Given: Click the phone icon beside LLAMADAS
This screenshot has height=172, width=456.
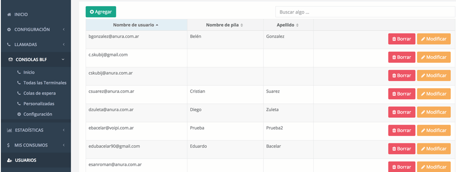Looking at the screenshot, I should (9, 44).
